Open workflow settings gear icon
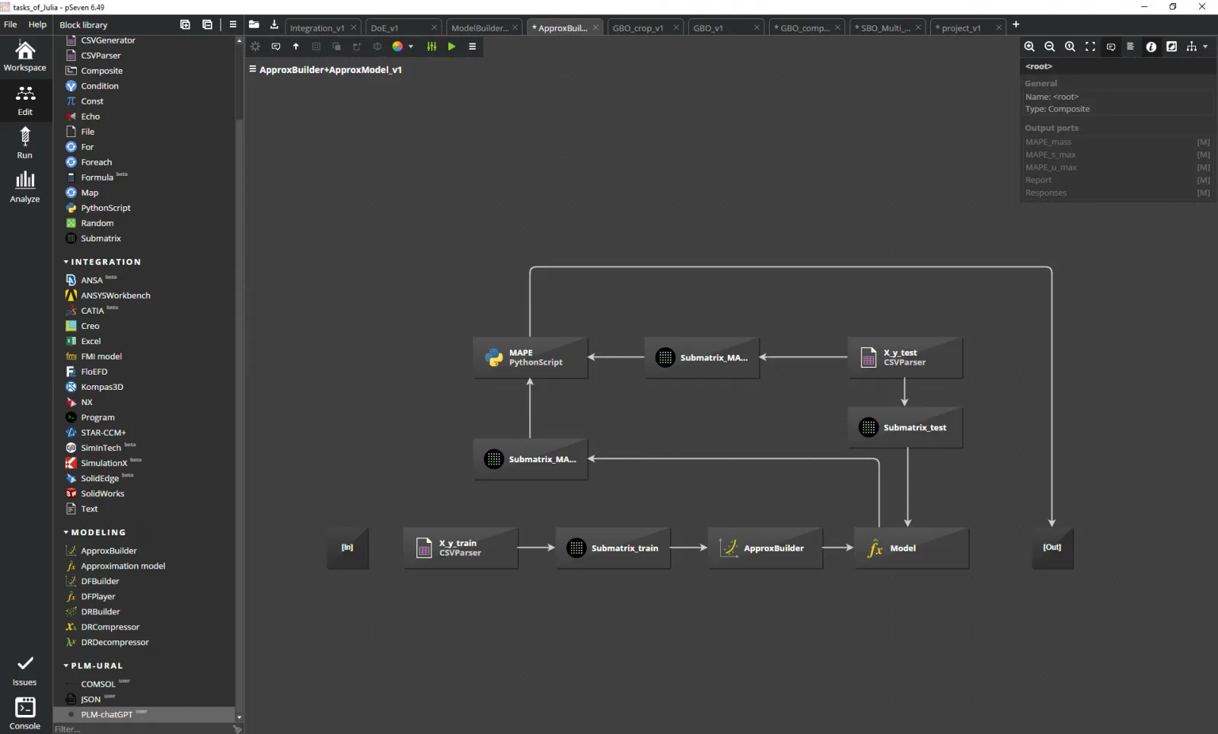Screen dimensions: 1218x734 [256, 46]
